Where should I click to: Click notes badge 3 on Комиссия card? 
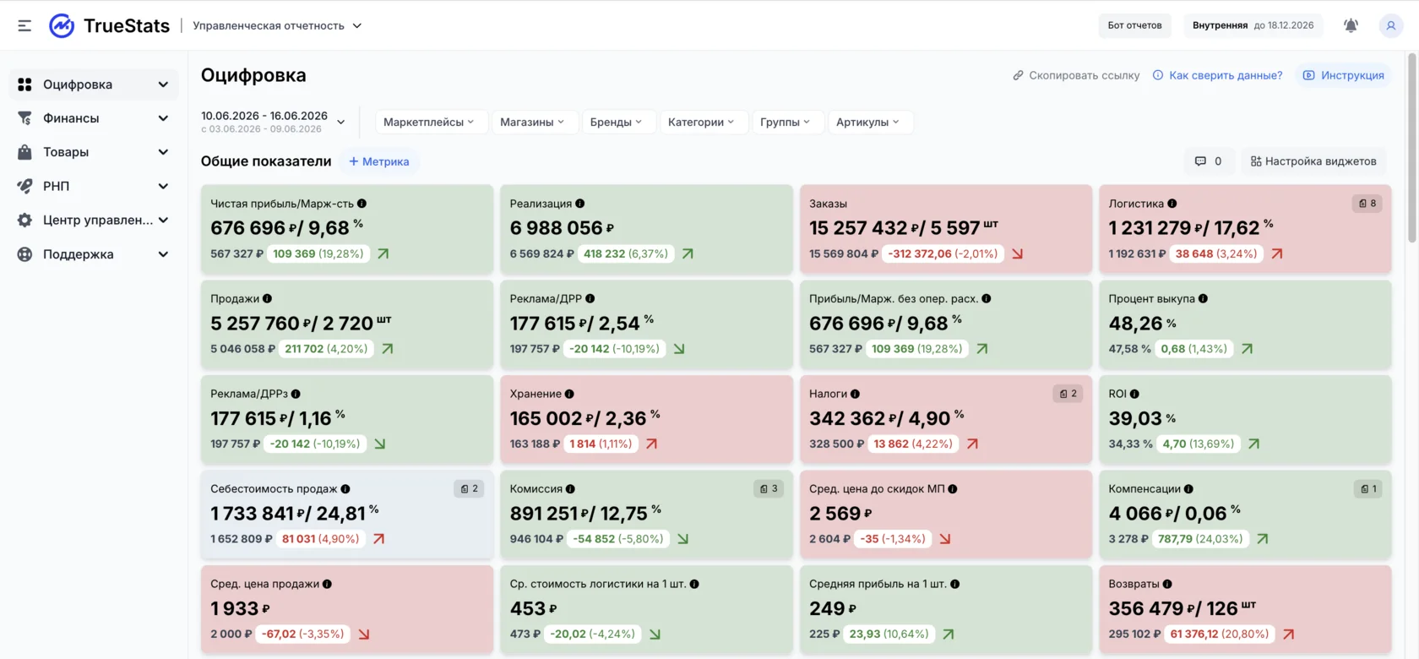[x=769, y=488]
